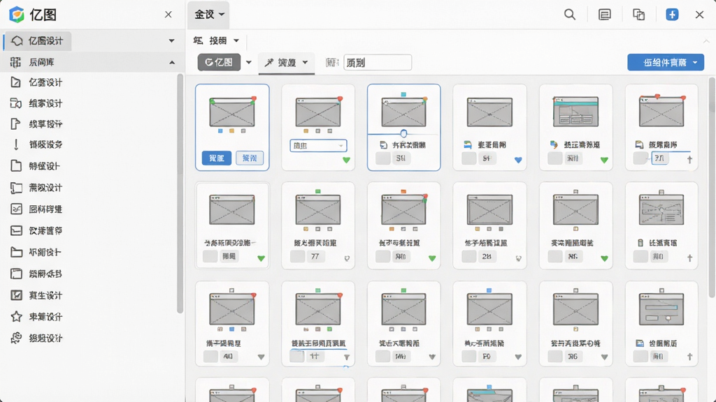Collapse the toolbar using the faint chevron

coord(706,41)
